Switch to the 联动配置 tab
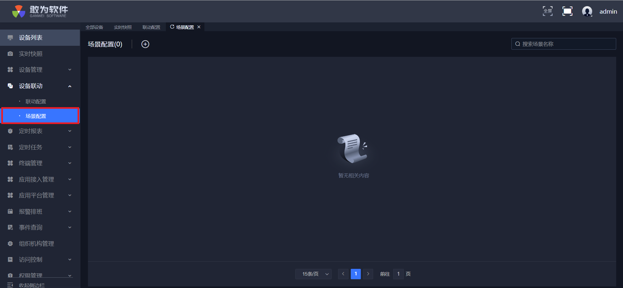Screen dimensions: 623x288 pyautogui.click(x=152, y=27)
